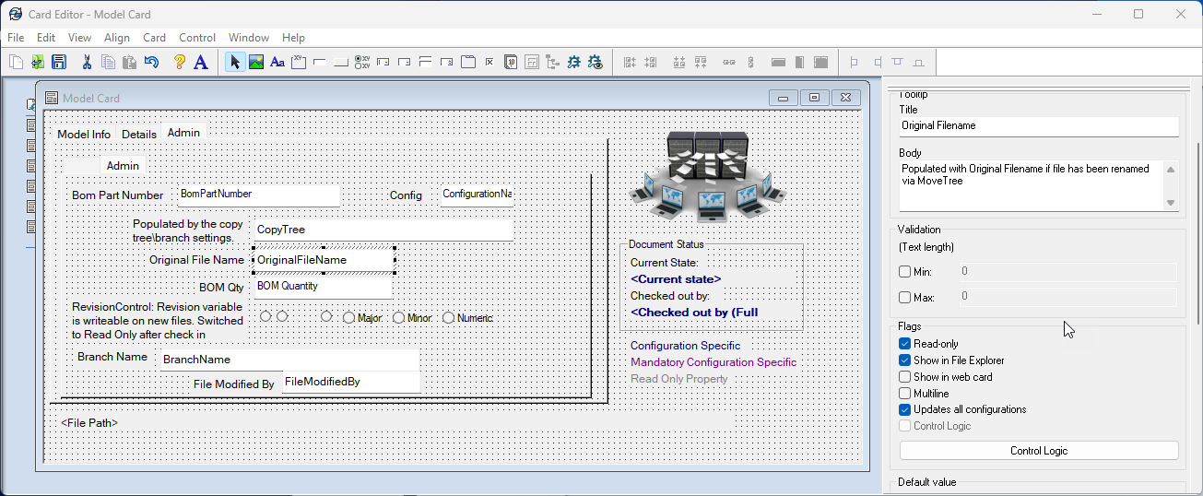Screen dimensions: 1203x496
Task: Enable the Min text length validation
Action: coord(904,272)
